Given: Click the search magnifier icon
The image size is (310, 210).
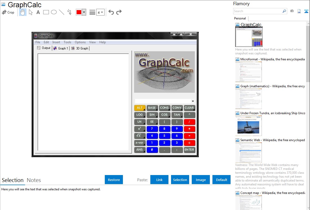Looking at the screenshot, I should pyautogui.click(x=284, y=11).
